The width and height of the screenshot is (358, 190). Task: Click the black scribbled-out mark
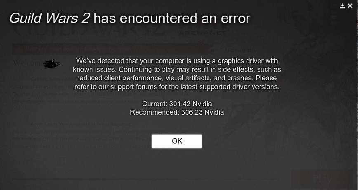52,64
